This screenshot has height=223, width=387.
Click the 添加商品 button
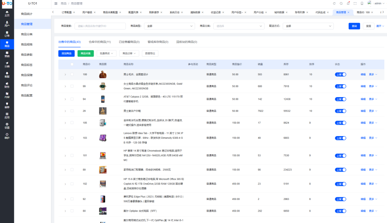pyautogui.click(x=67, y=53)
